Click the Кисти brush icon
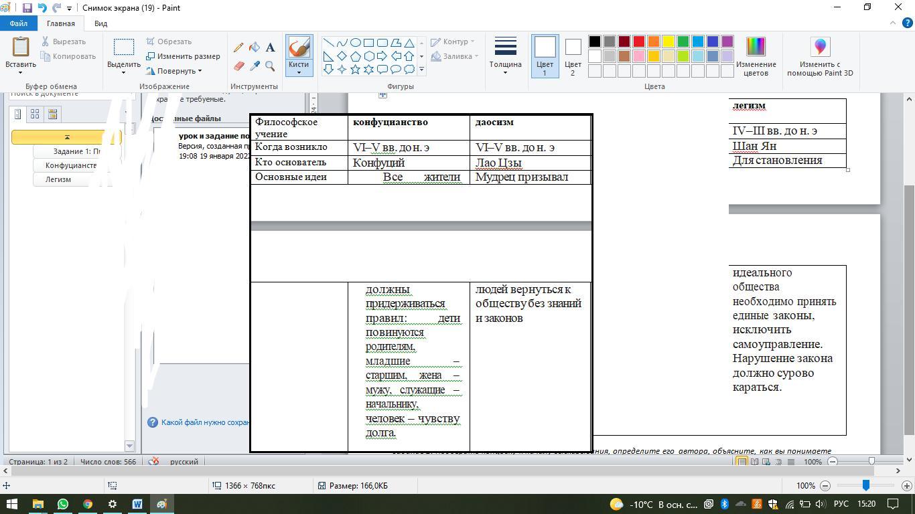Image resolution: width=915 pixels, height=514 pixels. [x=299, y=47]
